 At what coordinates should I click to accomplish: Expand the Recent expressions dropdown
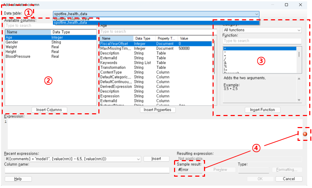139,159
